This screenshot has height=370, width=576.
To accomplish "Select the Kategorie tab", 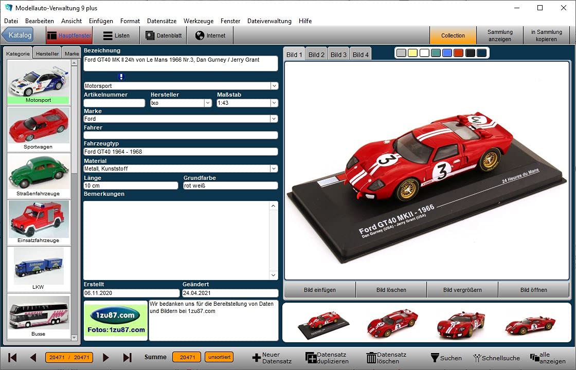I will click(18, 53).
